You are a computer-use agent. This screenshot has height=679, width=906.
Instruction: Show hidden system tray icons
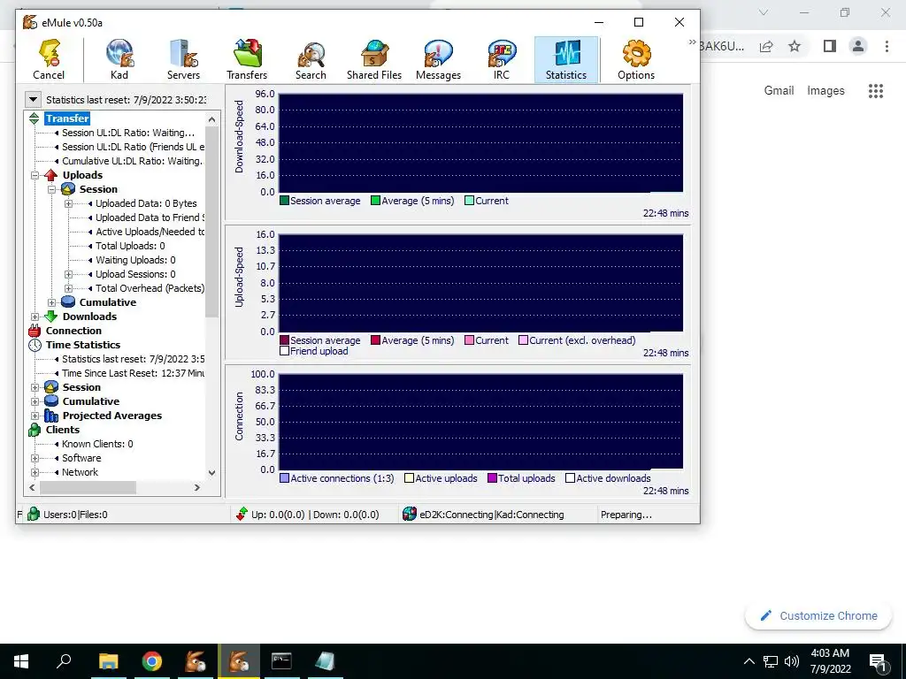pos(749,661)
